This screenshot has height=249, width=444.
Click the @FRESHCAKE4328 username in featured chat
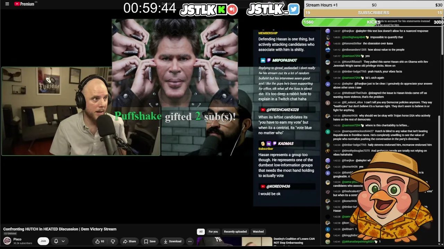click(282, 110)
